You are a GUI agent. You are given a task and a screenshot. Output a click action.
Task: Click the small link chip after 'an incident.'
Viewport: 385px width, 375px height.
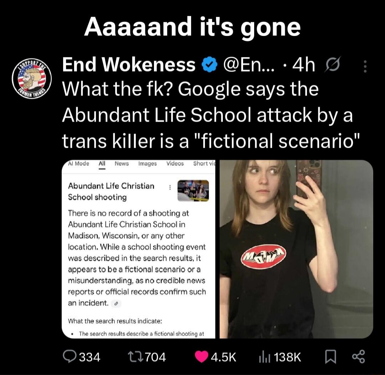tap(116, 304)
